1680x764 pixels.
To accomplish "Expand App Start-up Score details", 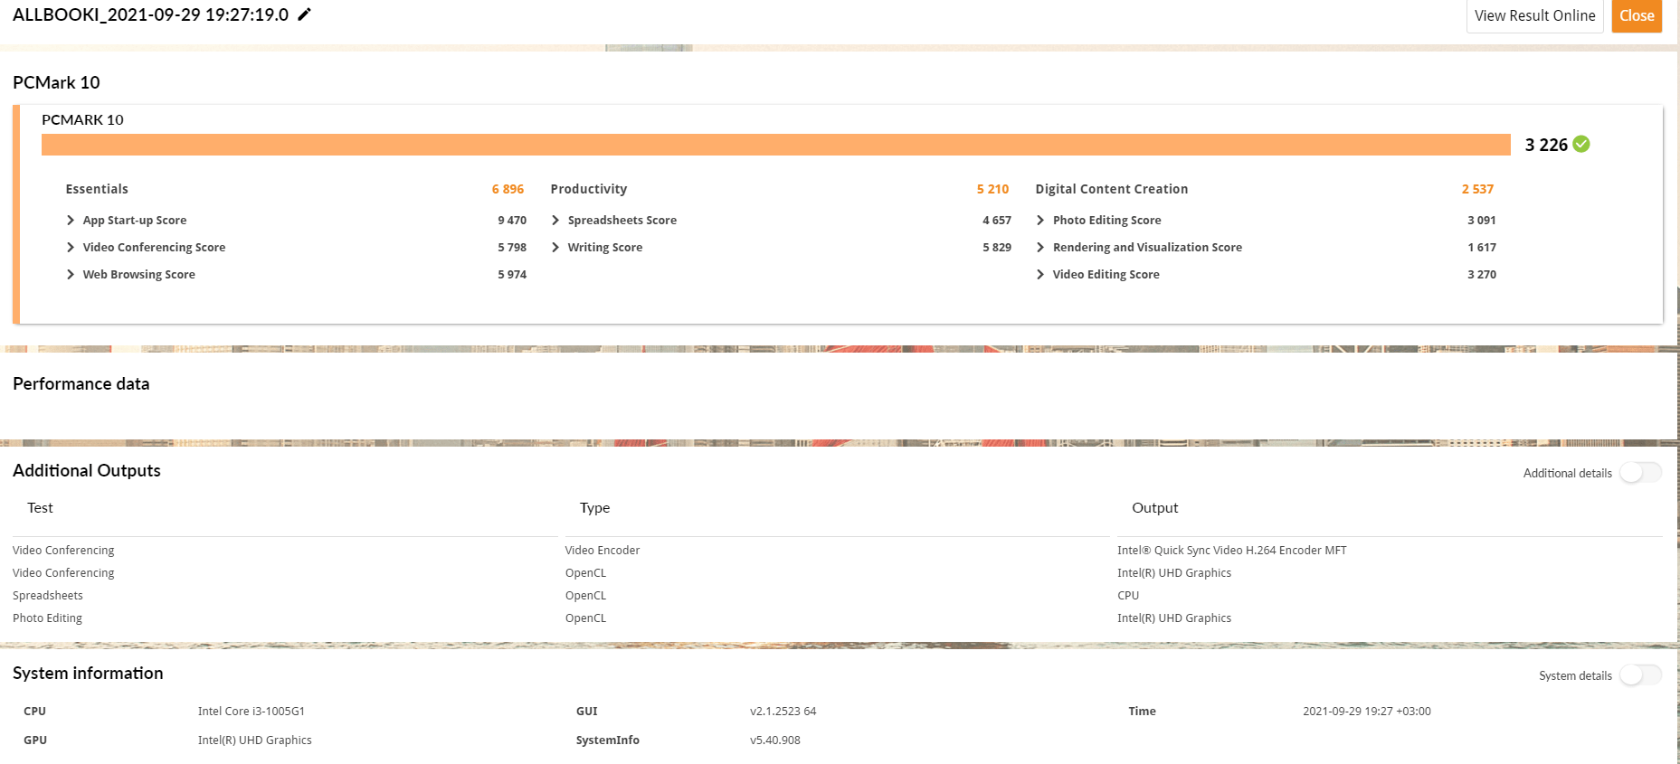I will [71, 220].
